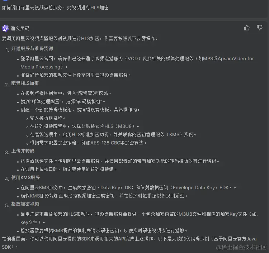
Task: Click the heading 播放加密视频
Action: 25,204
